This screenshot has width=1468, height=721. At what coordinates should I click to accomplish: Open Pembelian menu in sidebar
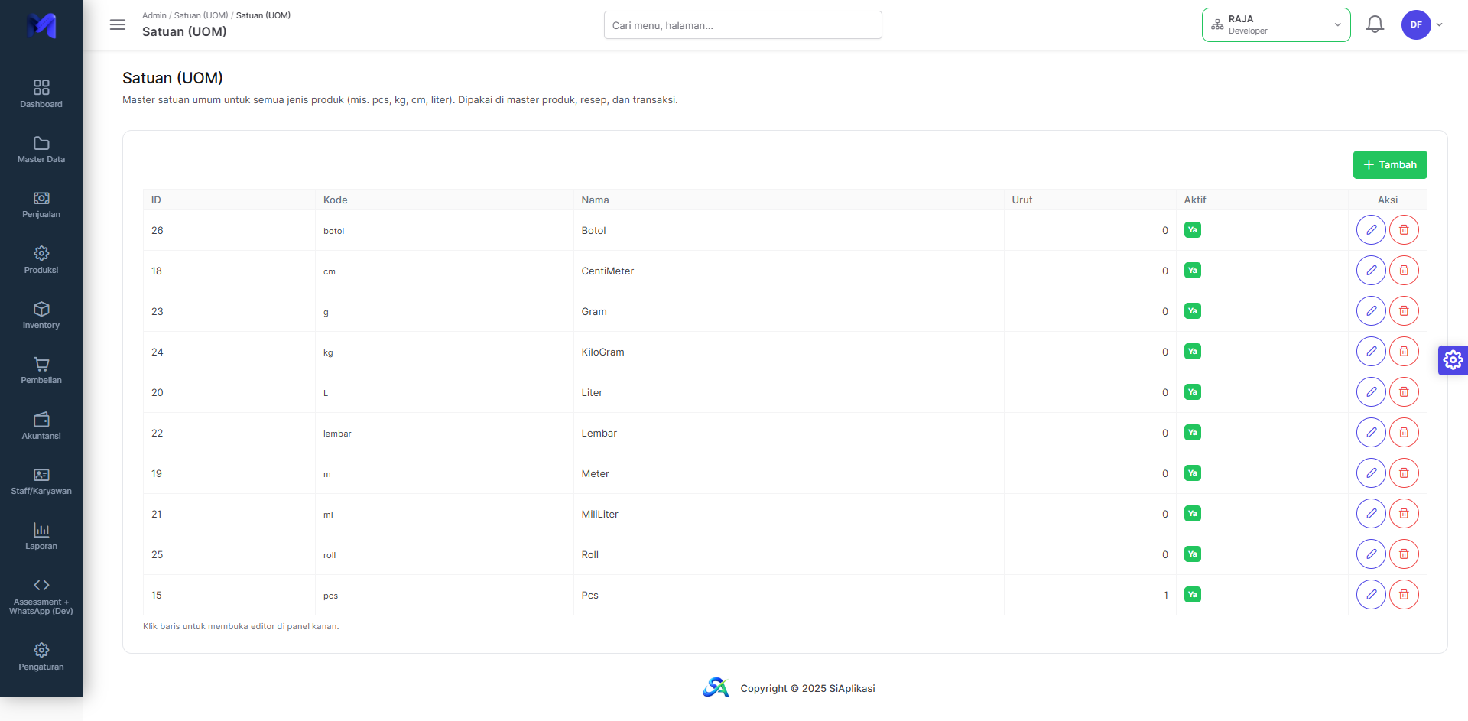coord(41,371)
